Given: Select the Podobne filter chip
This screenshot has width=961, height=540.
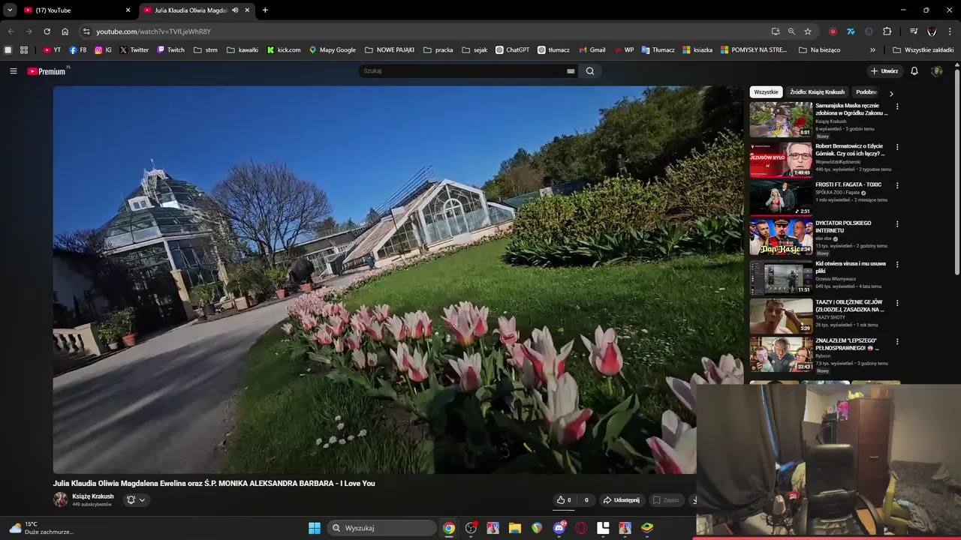Looking at the screenshot, I should 866,92.
